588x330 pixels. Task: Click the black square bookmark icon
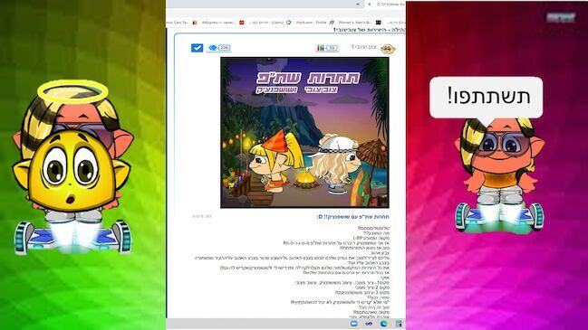click(379, 23)
